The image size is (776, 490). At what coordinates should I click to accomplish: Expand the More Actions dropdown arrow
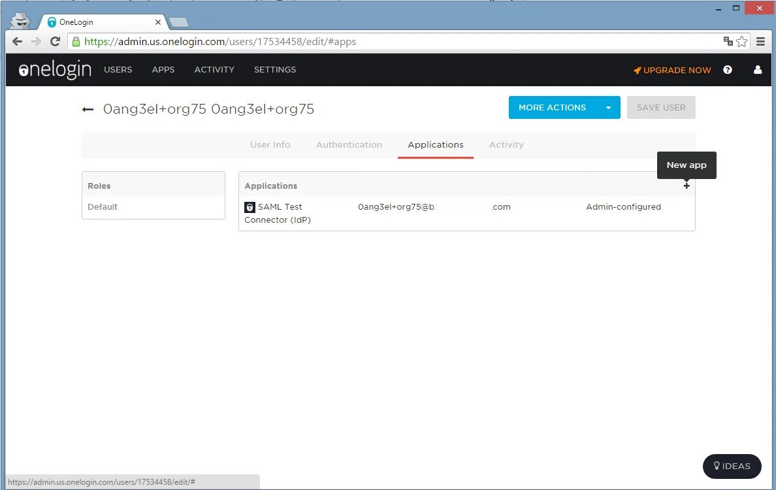608,107
